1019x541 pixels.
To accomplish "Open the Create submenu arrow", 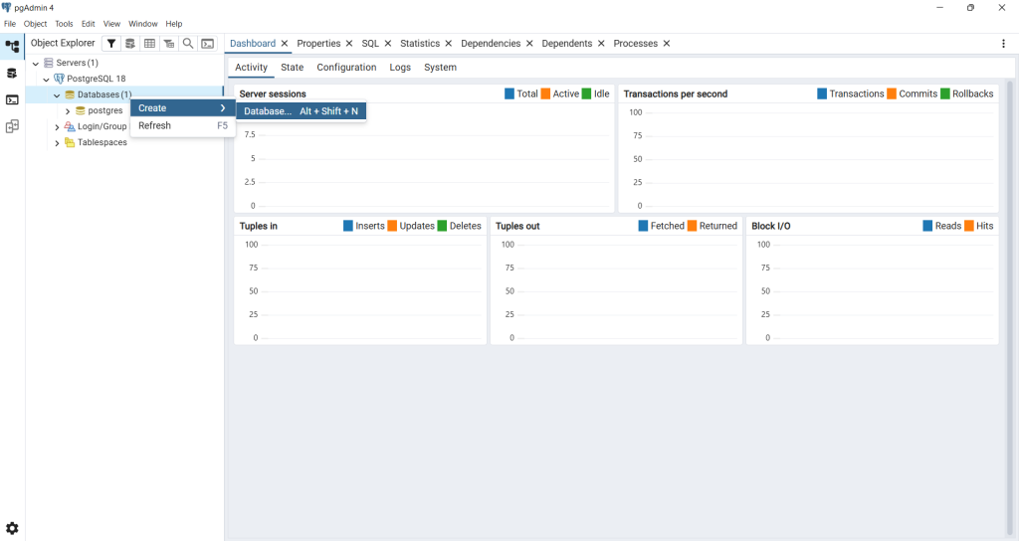I will click(222, 107).
